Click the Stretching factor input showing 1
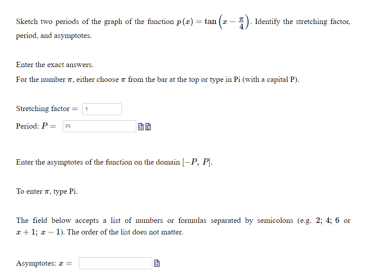381x276 pixels. coord(102,109)
